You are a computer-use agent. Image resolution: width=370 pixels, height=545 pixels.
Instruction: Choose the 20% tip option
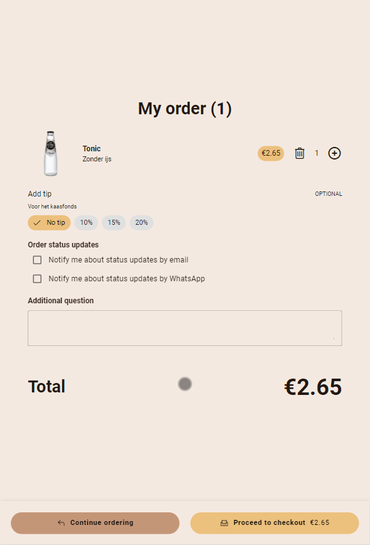[141, 223]
